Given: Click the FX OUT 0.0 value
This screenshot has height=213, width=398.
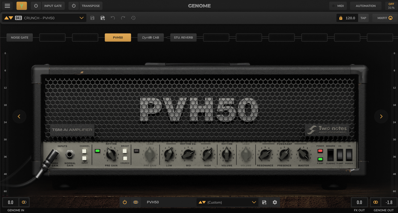Looking at the screenshot, I should (x=359, y=203).
